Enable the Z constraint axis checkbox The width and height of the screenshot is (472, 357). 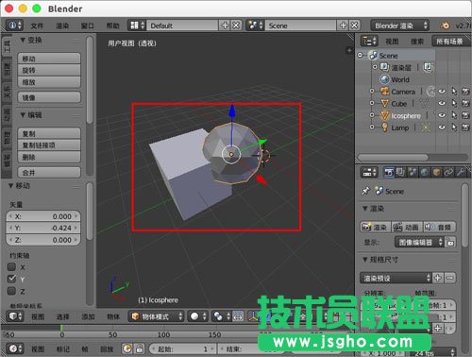point(11,291)
